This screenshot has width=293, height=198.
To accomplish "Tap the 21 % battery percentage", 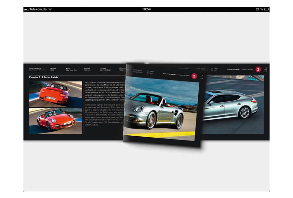I will pos(260,9).
